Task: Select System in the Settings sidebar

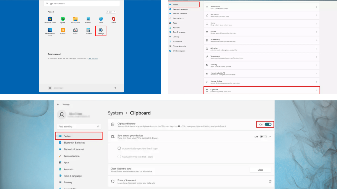Action: [x=78, y=136]
